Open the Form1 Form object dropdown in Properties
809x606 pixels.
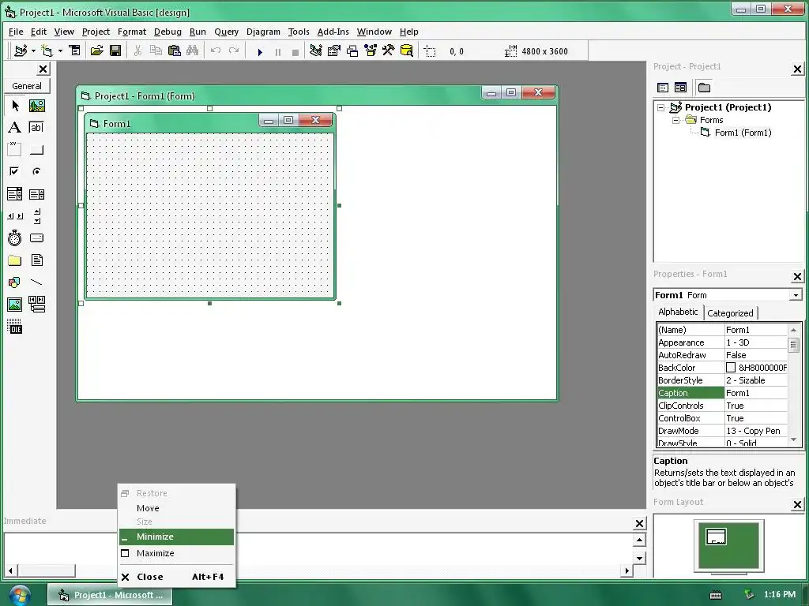click(x=796, y=295)
